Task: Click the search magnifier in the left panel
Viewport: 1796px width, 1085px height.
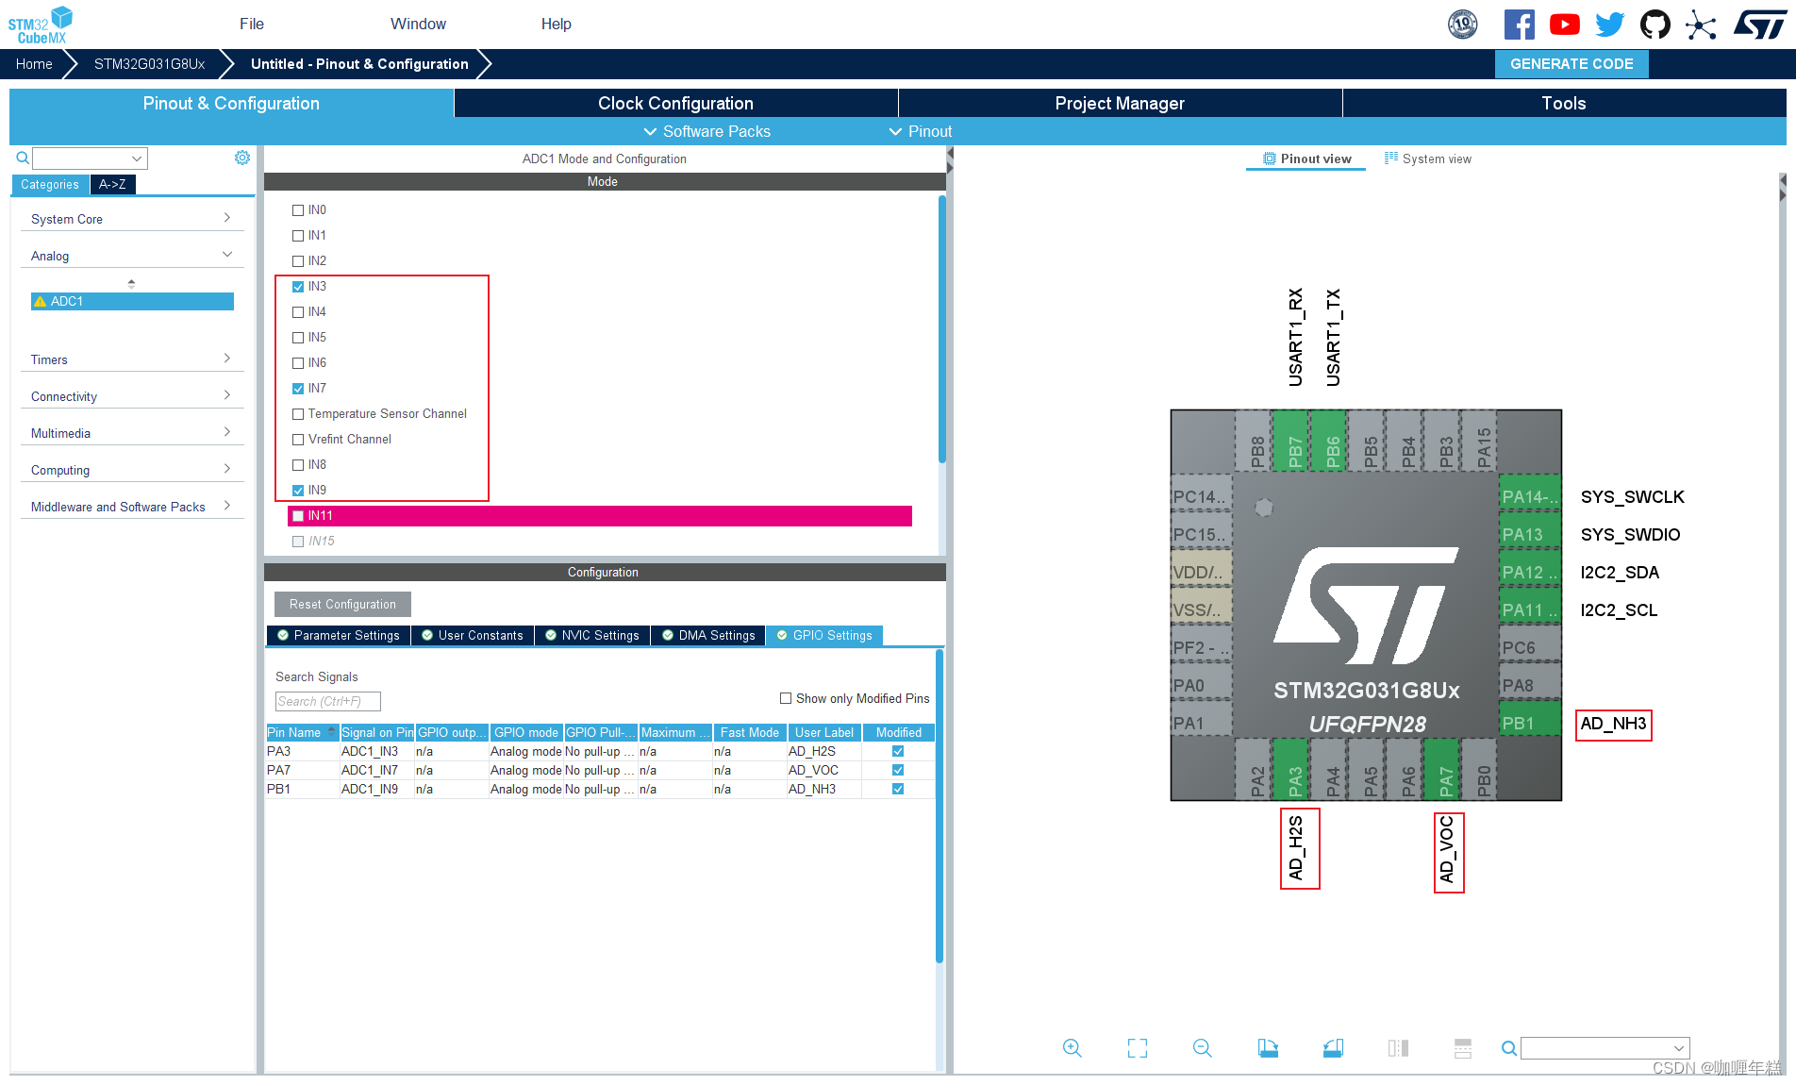Action: coord(23,158)
